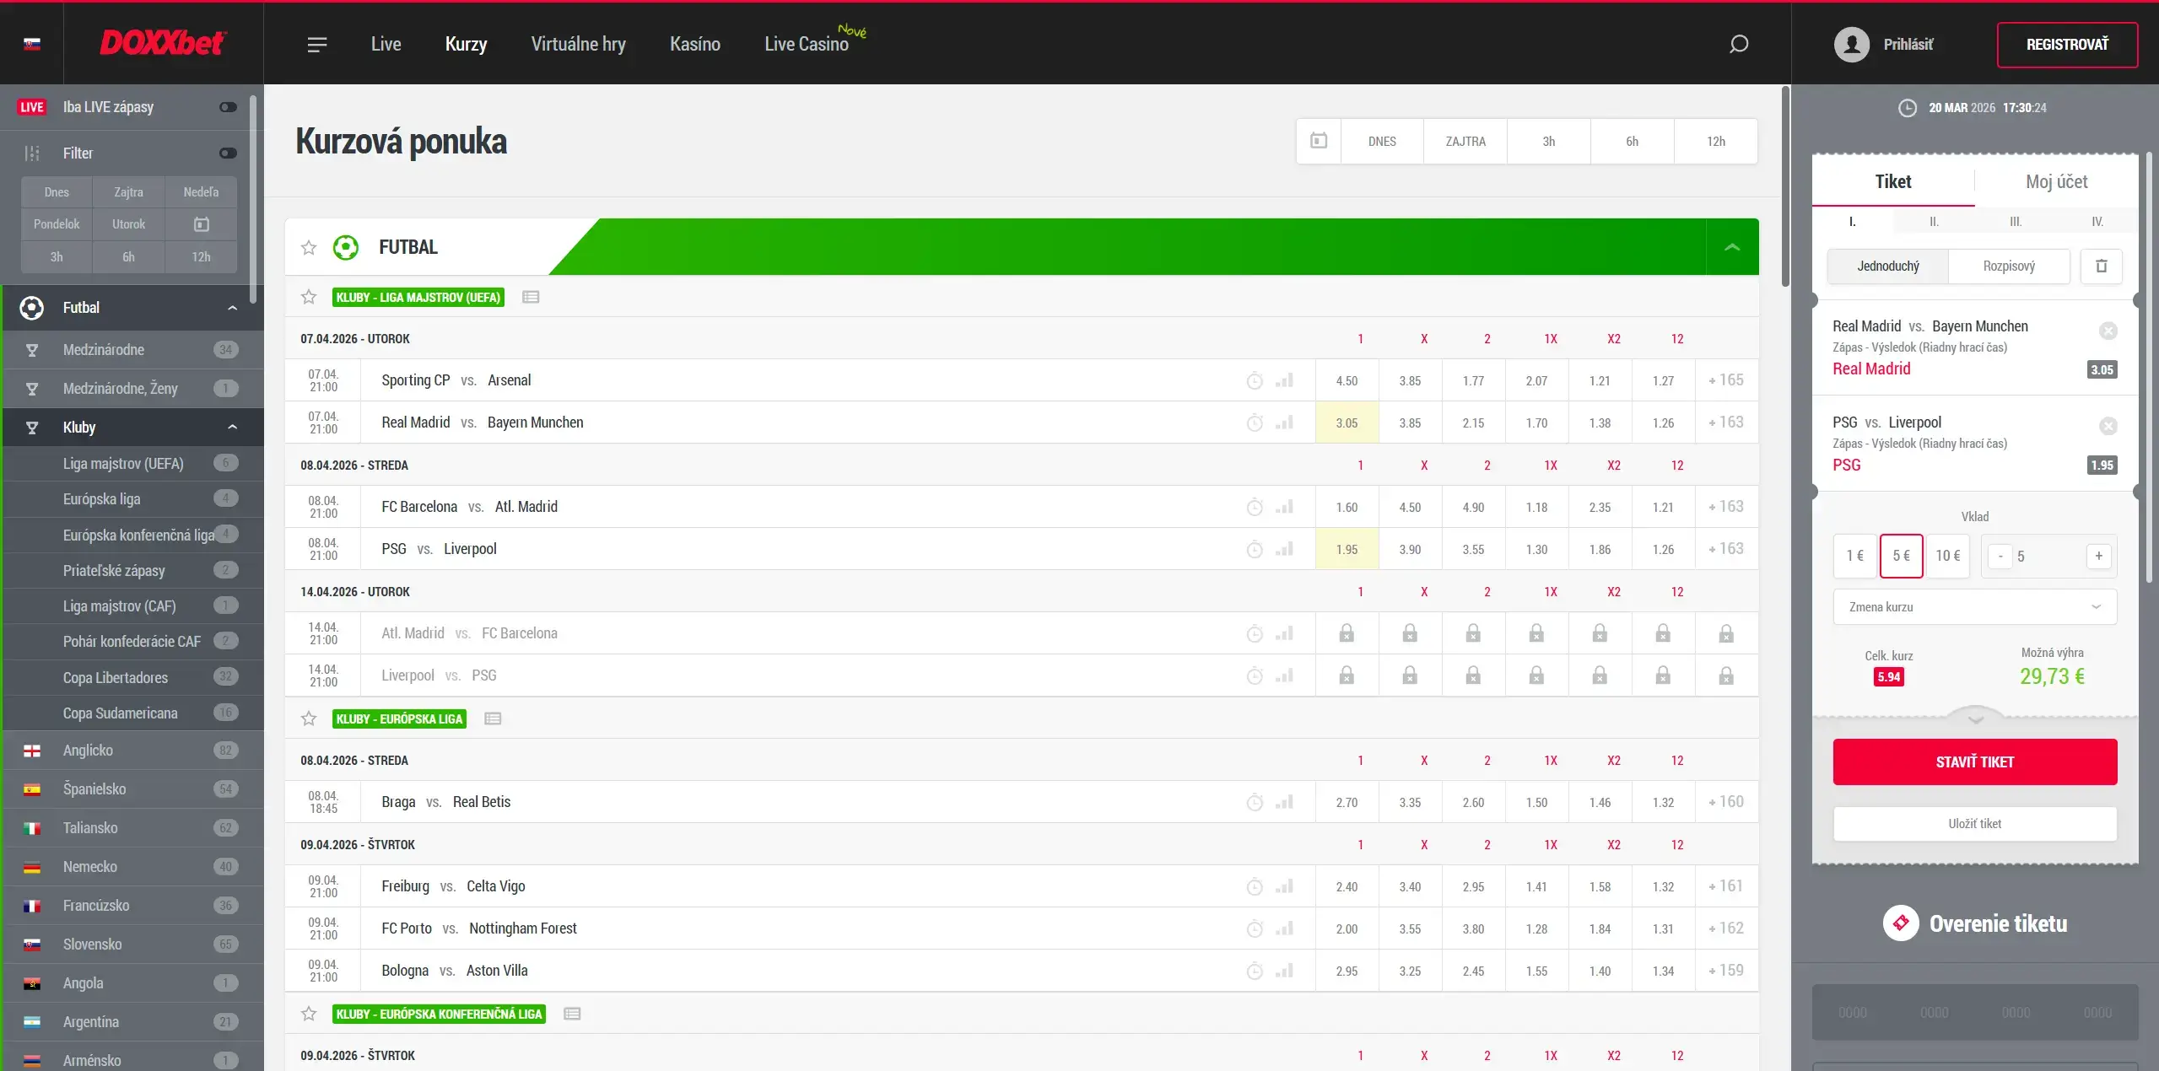Open the league table icon next to KLUBY - EURÓPSKA LIGA
Image resolution: width=2159 pixels, height=1071 pixels.
pos(493,718)
